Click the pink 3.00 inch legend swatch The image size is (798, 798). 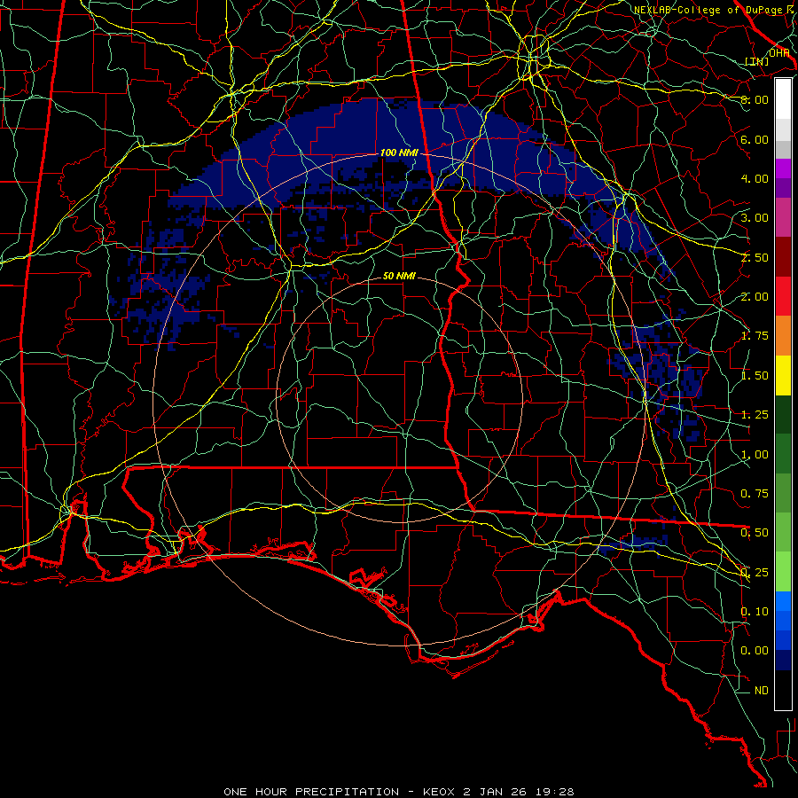tap(783, 217)
